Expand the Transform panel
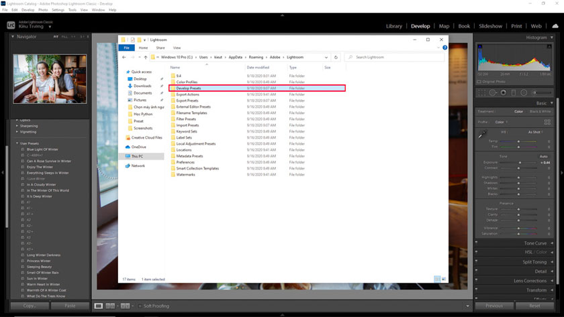 coord(552,290)
